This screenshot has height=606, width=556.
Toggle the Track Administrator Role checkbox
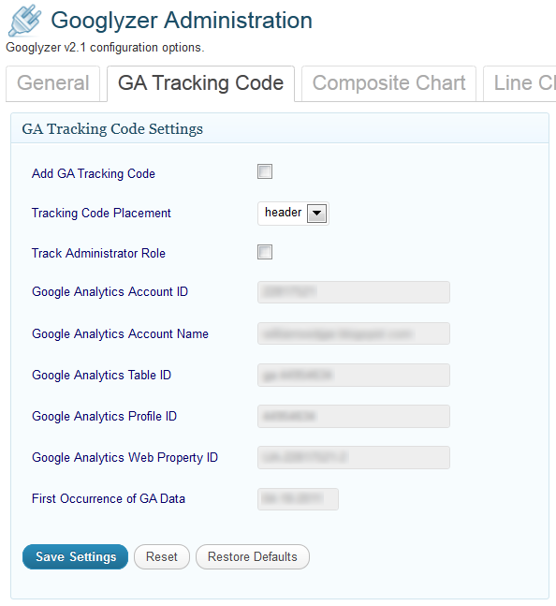(265, 252)
